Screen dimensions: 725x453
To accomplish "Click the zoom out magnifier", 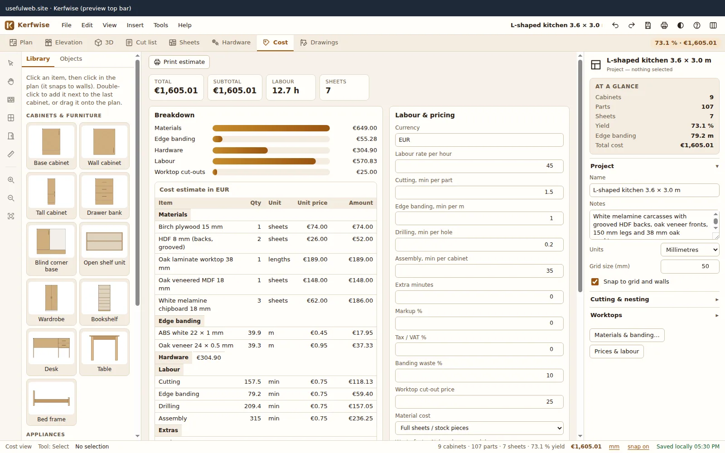I will point(11,198).
